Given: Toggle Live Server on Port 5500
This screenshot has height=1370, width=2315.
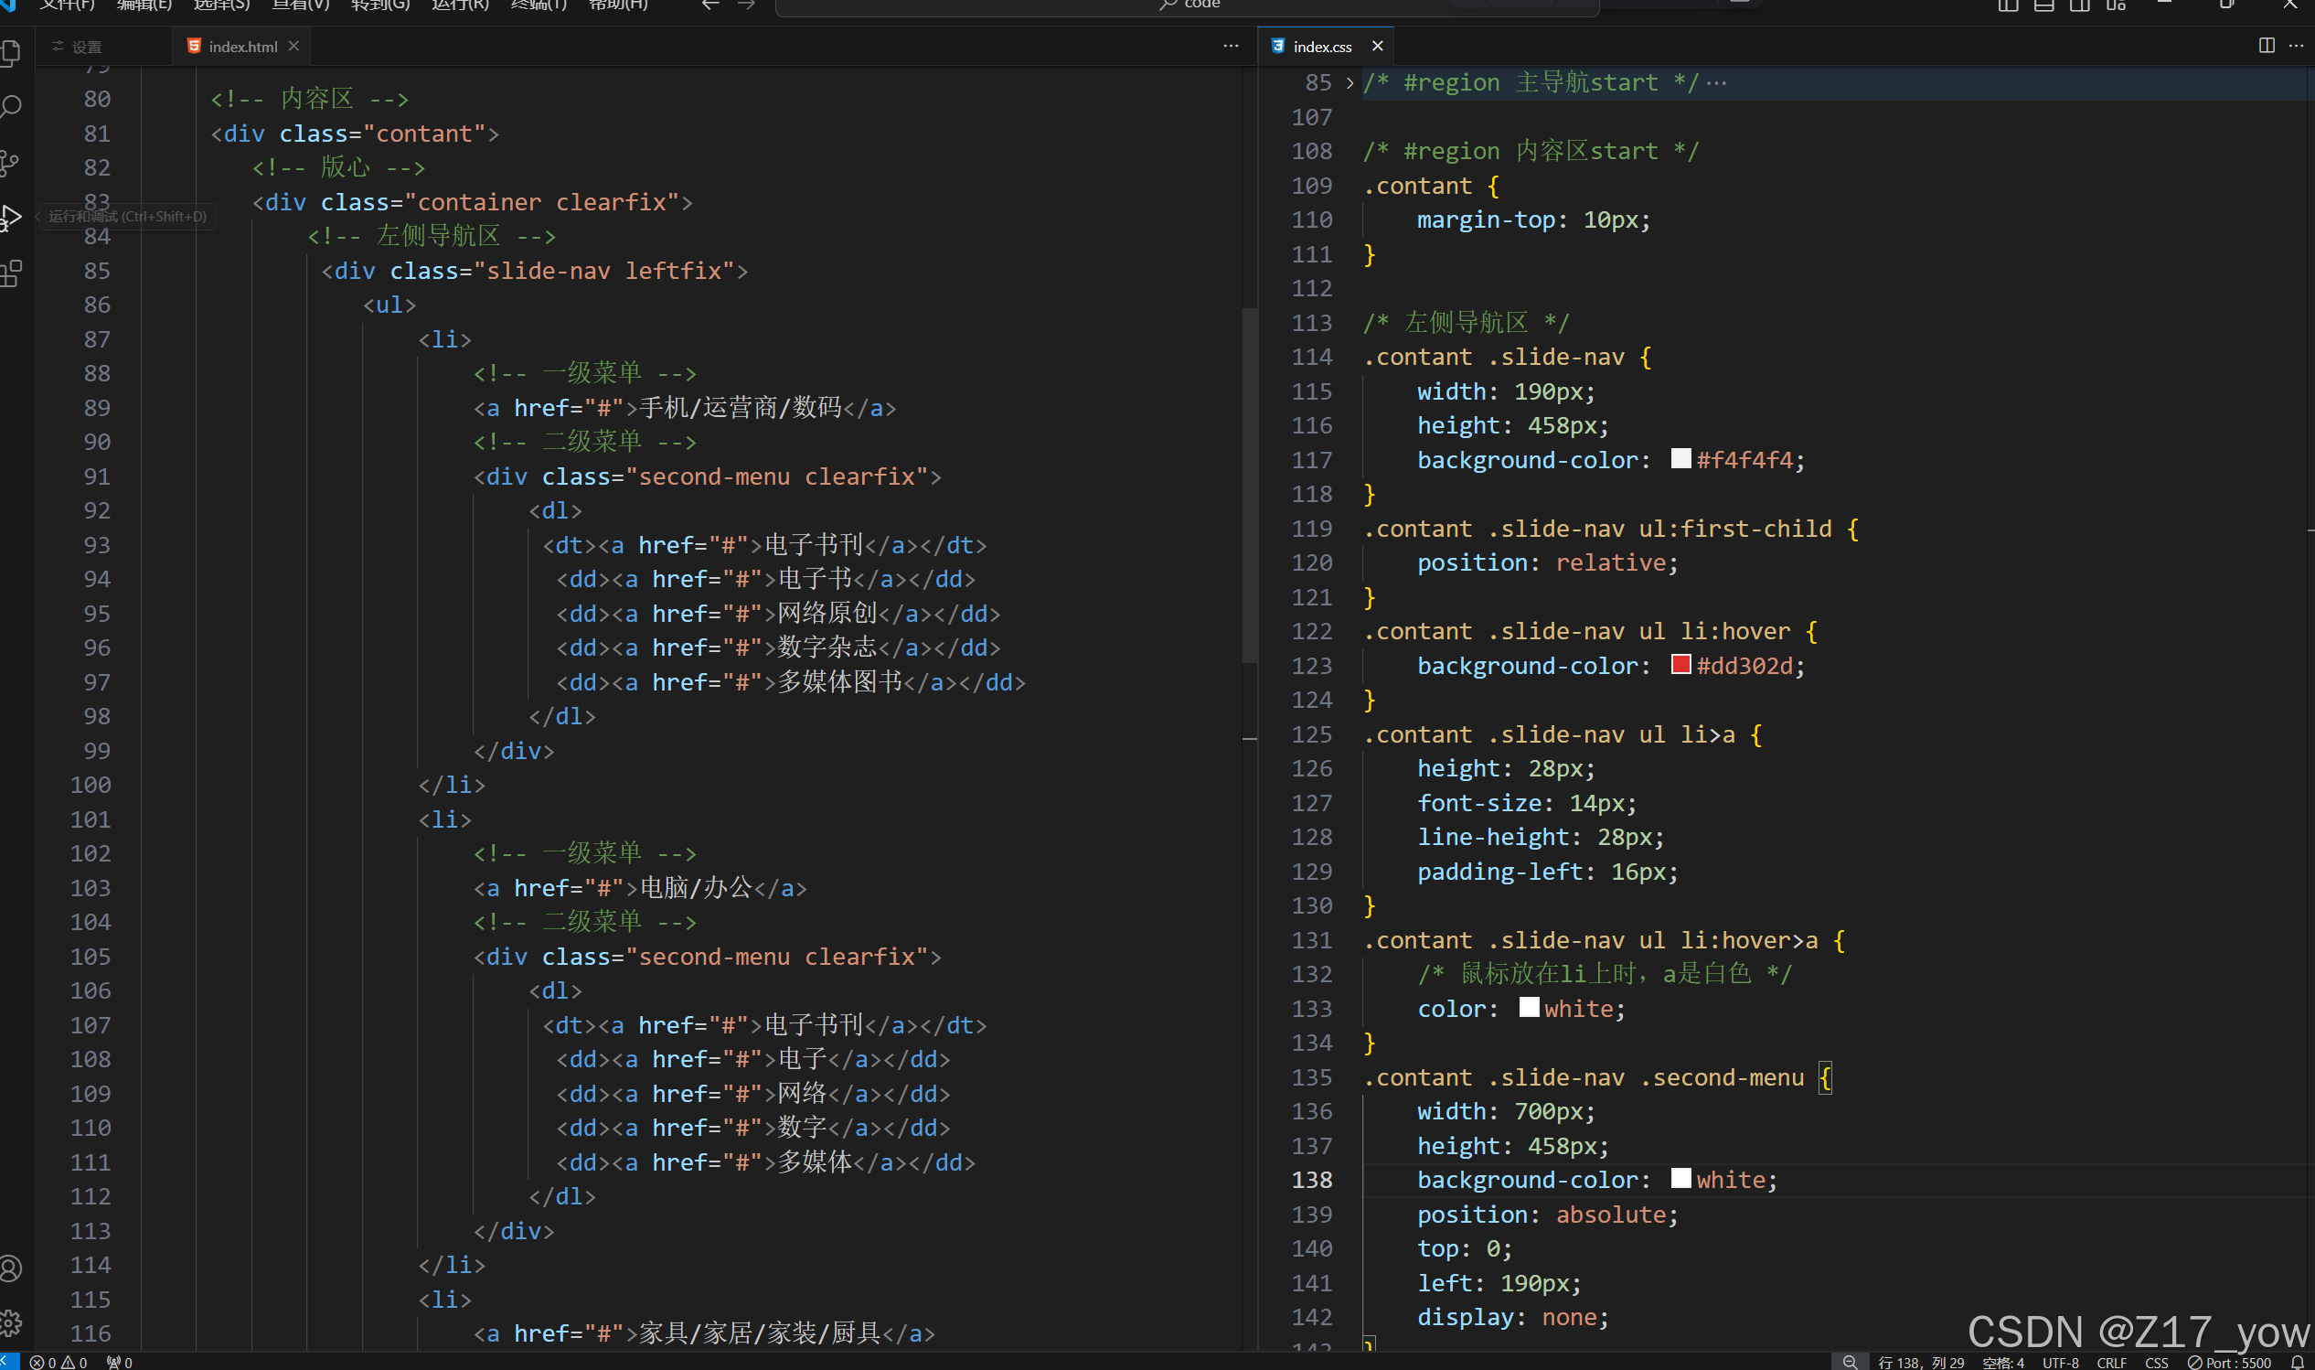Looking at the screenshot, I should (x=2229, y=1363).
